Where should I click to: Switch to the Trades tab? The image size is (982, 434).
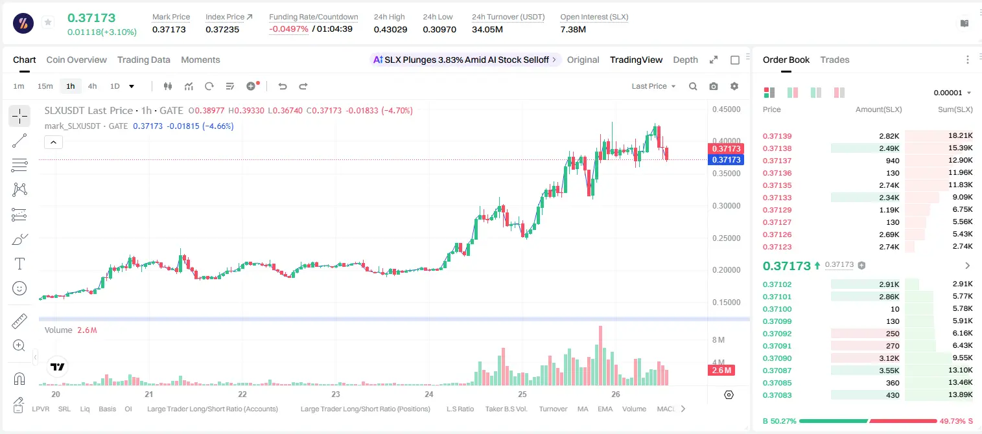pyautogui.click(x=835, y=60)
